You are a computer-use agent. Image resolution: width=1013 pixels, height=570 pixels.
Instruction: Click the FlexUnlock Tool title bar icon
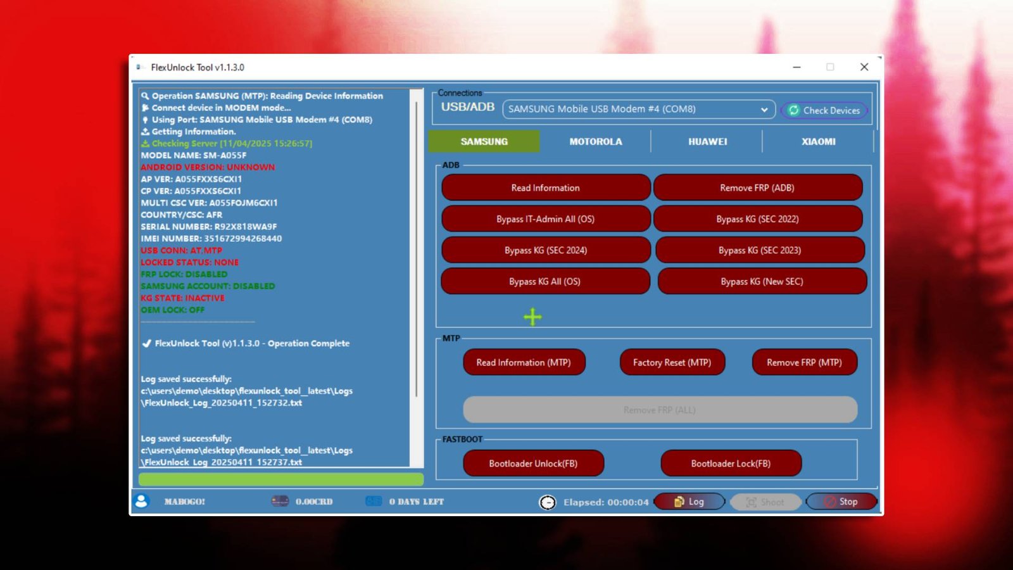point(142,66)
